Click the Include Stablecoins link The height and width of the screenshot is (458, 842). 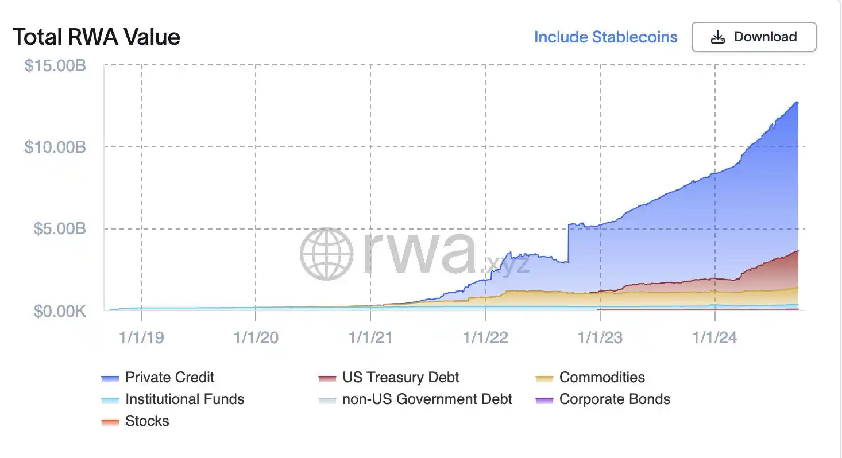(605, 37)
